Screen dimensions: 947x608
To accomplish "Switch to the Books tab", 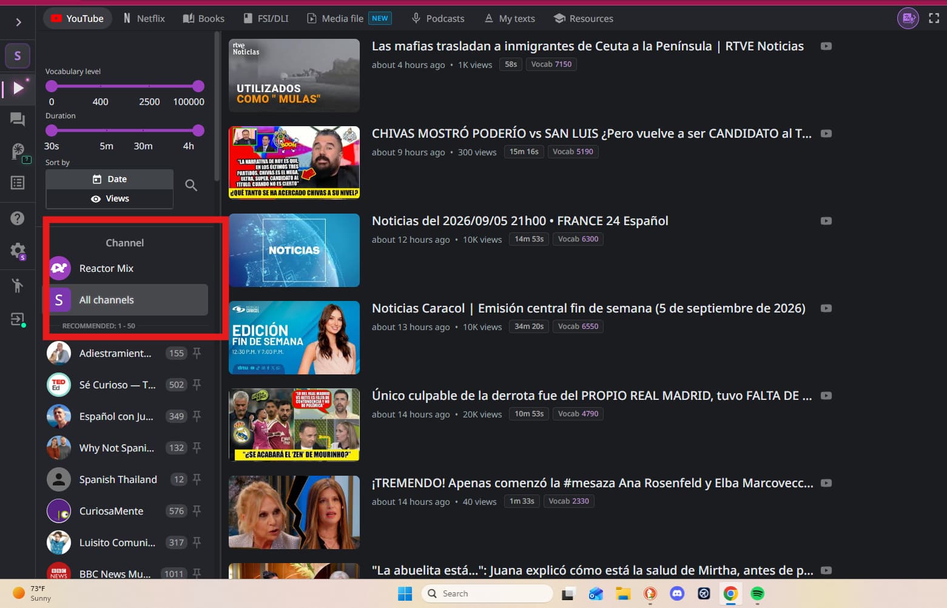I will (204, 19).
